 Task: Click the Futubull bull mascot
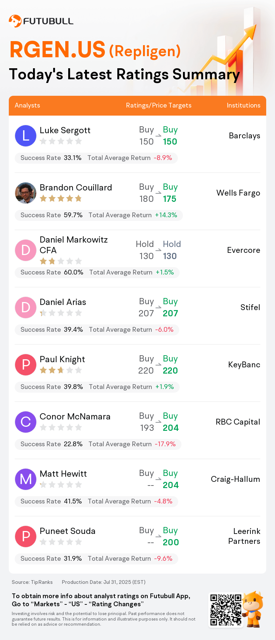click(x=253, y=609)
